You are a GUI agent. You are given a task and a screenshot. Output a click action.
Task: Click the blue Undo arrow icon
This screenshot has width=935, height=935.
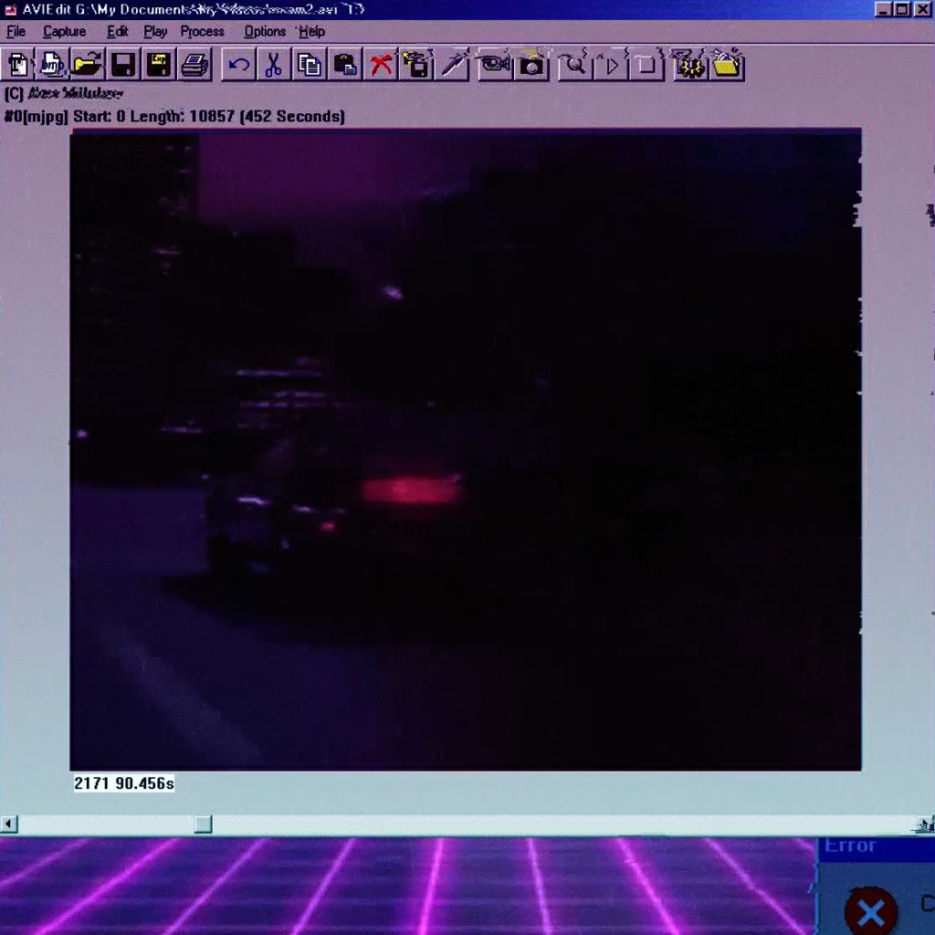[x=238, y=65]
